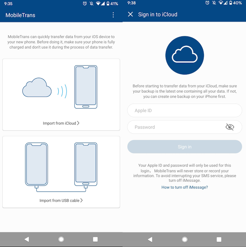Close the Sign in to iCloud screen
The image size is (246, 247).
130,14
